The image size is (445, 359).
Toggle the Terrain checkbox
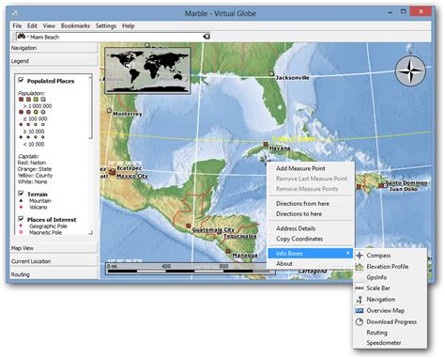pos(21,194)
